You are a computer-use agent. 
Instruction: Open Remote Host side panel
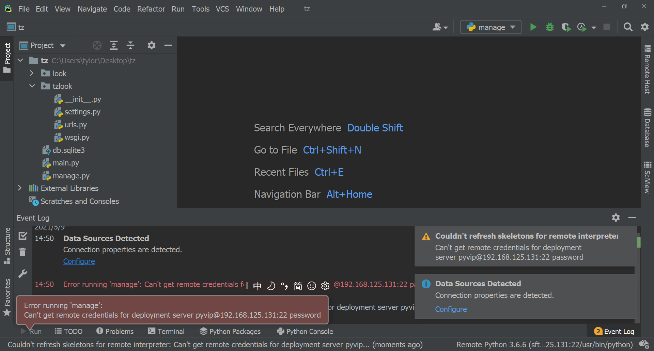(647, 69)
